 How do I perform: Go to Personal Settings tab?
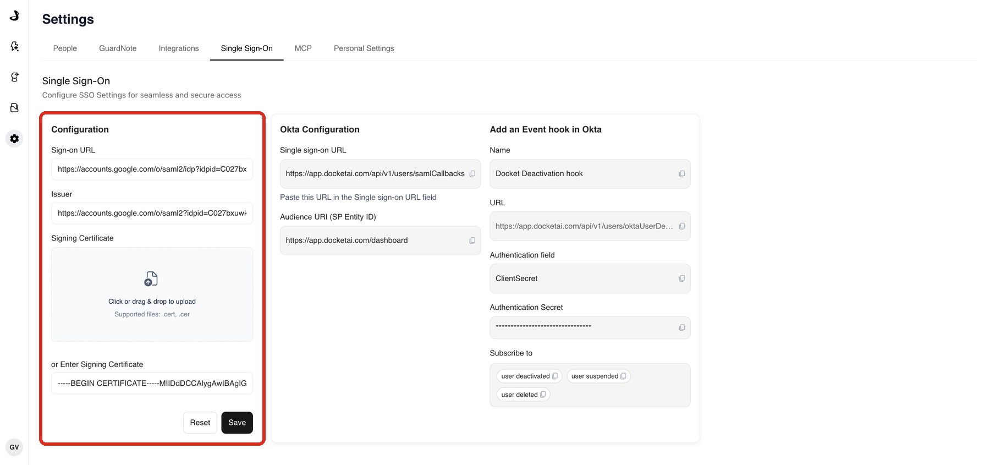click(x=364, y=48)
